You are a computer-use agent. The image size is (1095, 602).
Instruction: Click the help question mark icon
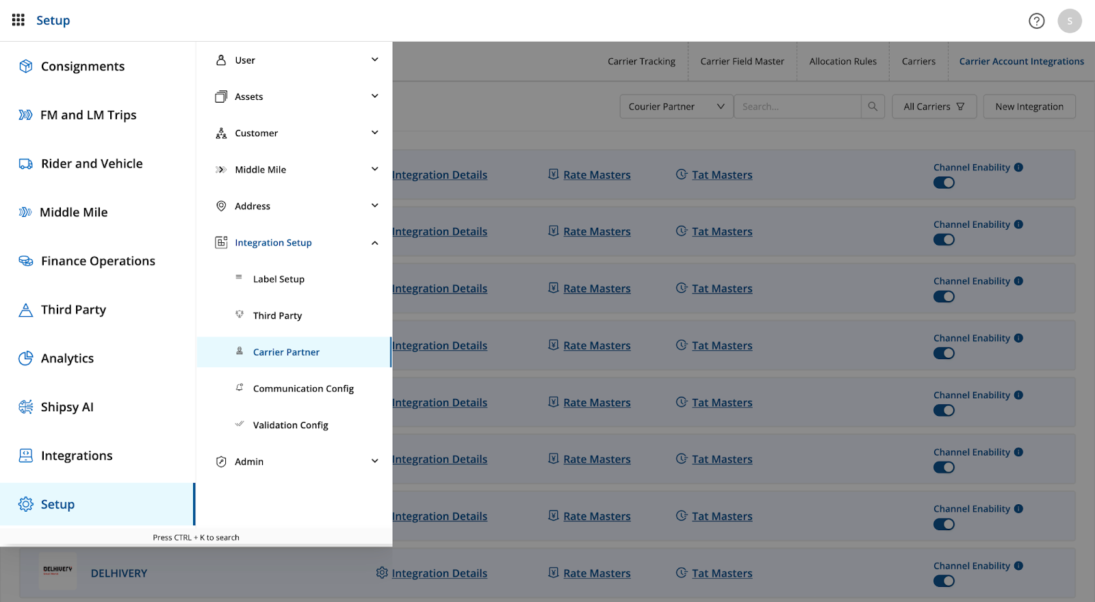1036,21
